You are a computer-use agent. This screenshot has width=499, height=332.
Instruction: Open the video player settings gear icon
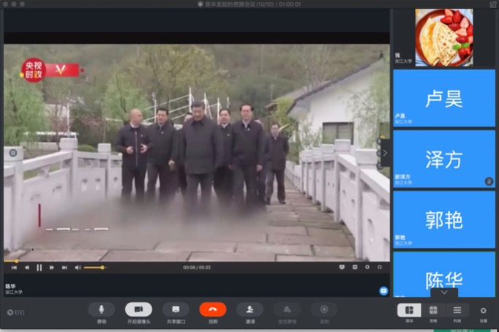pos(367,267)
